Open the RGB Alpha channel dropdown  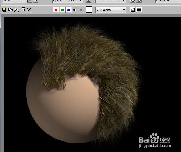pos(111,10)
